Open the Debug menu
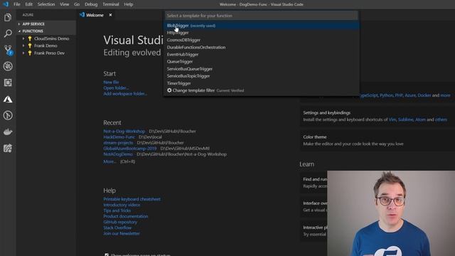 pyautogui.click(x=91, y=4)
